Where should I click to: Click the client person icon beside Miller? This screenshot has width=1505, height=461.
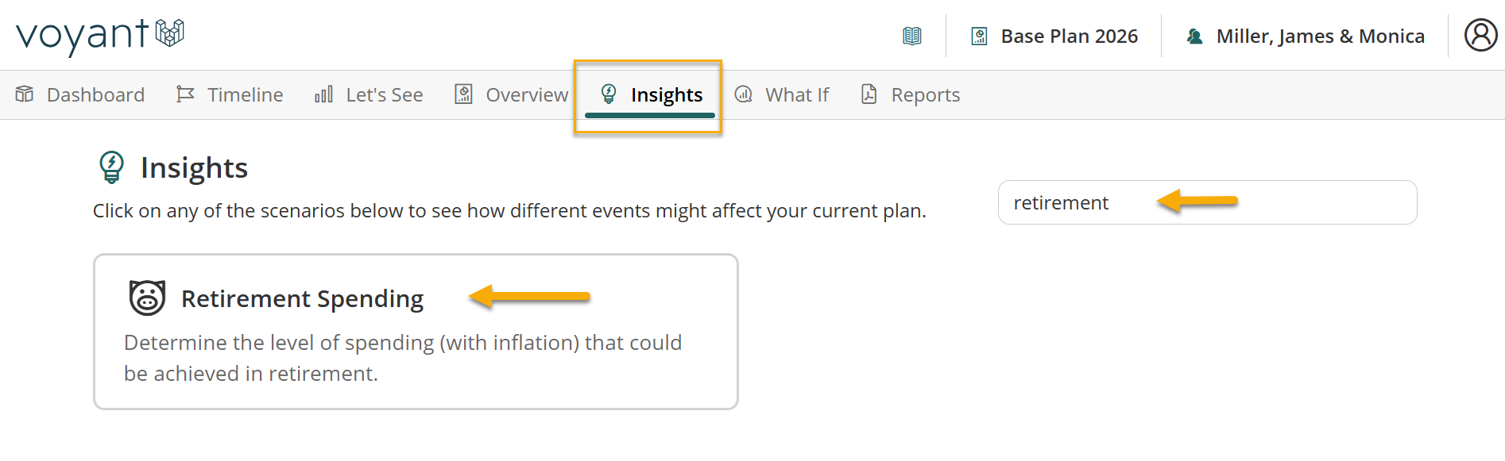[x=1194, y=36]
